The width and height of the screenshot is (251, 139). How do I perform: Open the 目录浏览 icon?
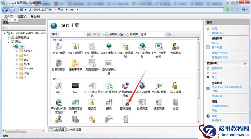point(142,102)
